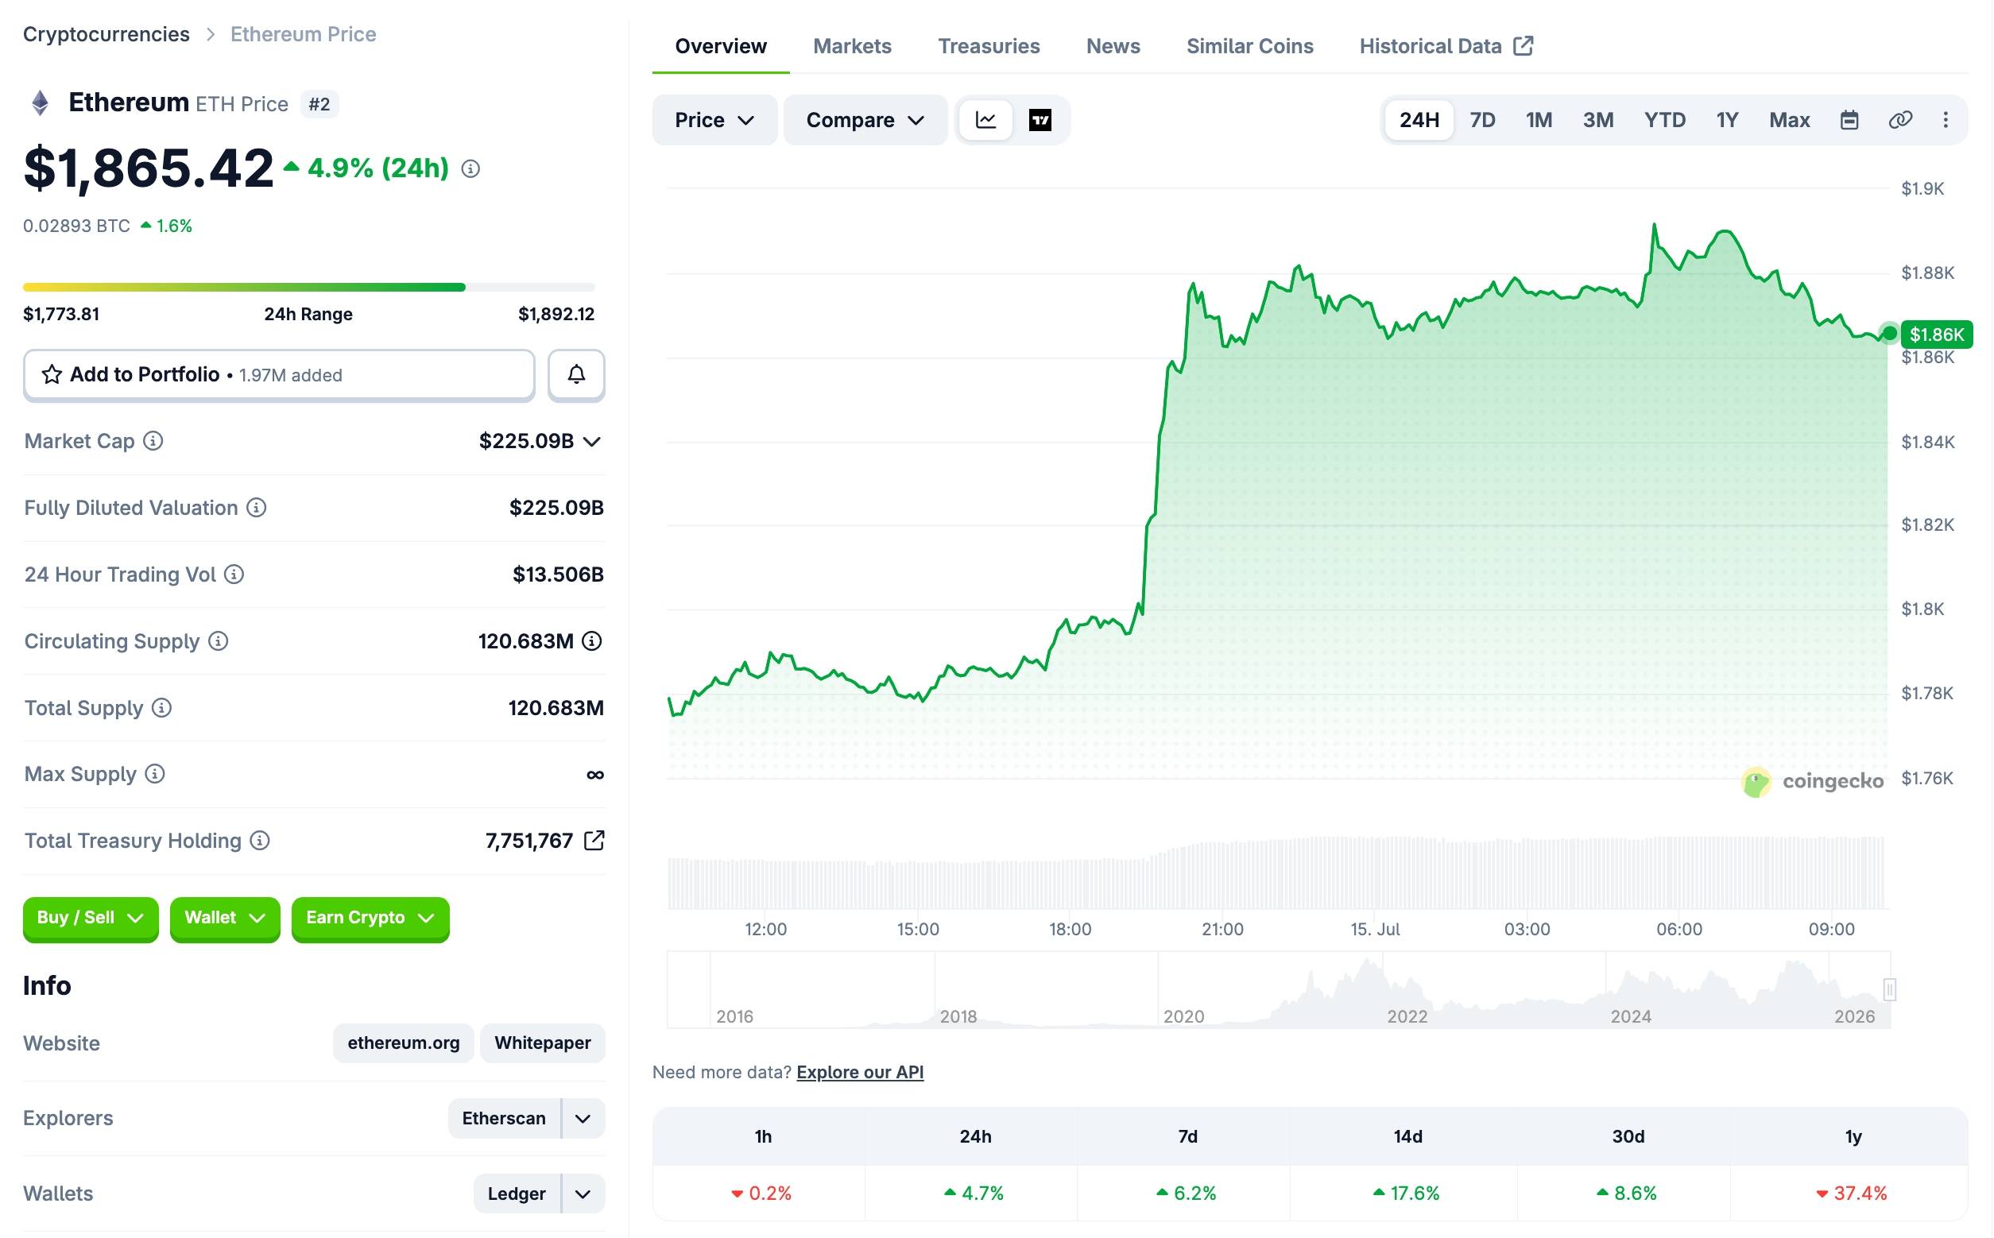Open the Wallet dropdown
This screenshot has height=1238, width=1994.
point(225,918)
